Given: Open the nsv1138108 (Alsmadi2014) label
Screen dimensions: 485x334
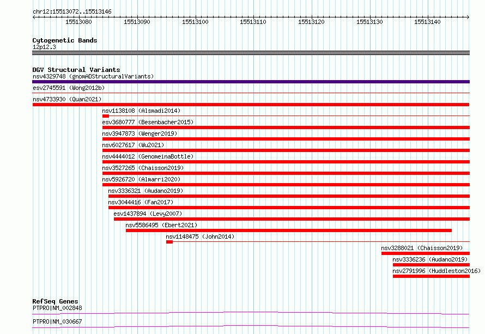Looking at the screenshot, I should coord(141,111).
